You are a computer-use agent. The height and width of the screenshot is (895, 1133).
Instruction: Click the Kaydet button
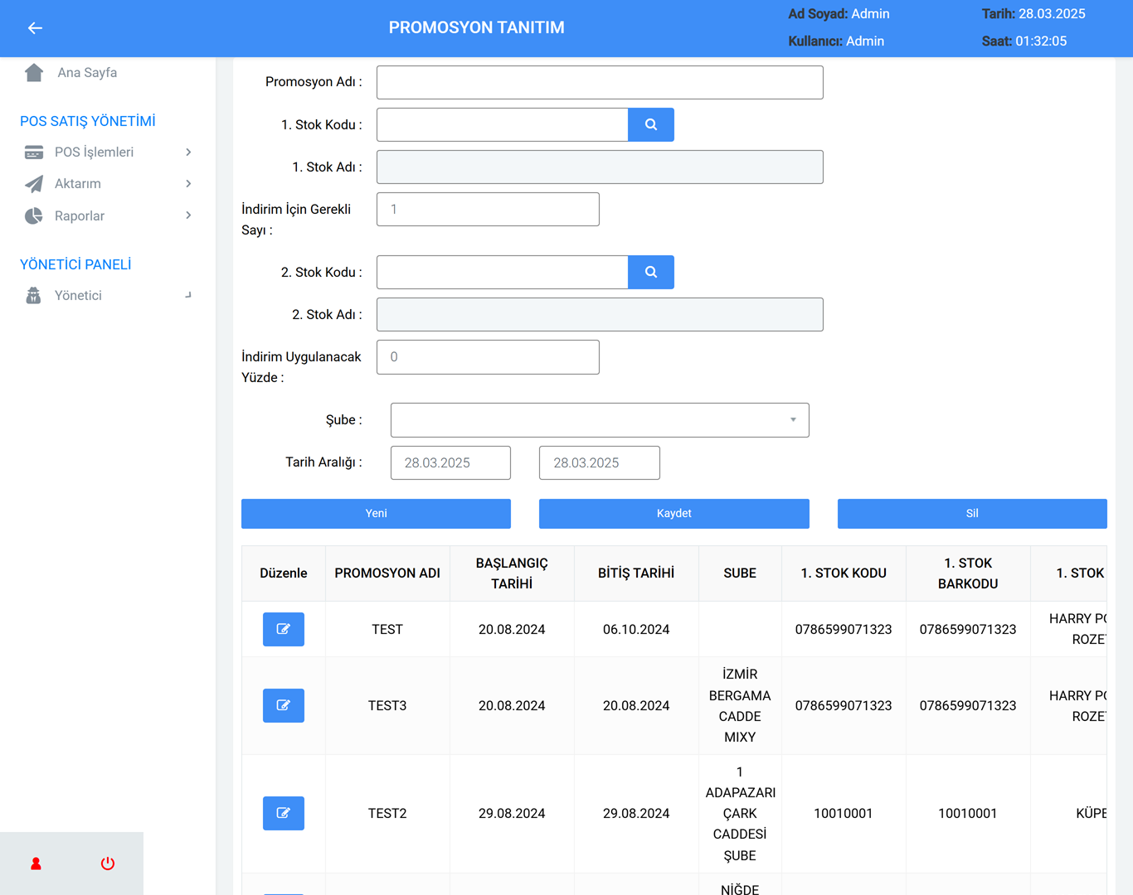[674, 514]
